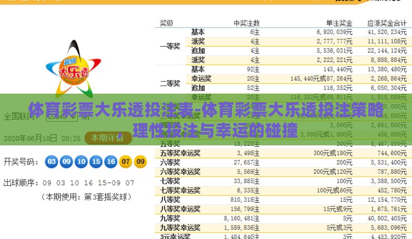Click the total 3,388,500元
This screenshot has height=239, width=412.
[389, 181]
